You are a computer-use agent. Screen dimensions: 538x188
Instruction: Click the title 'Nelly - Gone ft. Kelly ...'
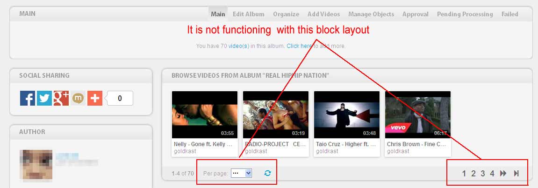point(204,144)
